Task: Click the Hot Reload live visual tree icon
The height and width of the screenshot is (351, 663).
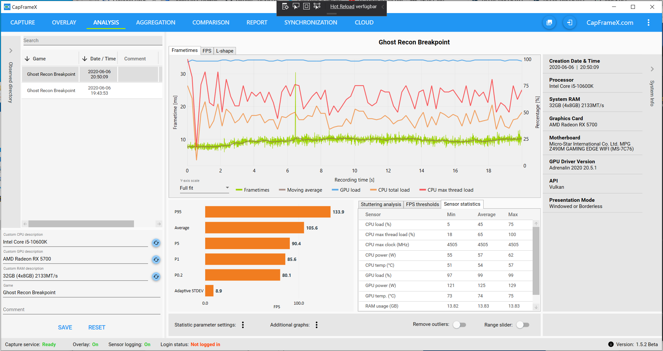Action: 285,6
